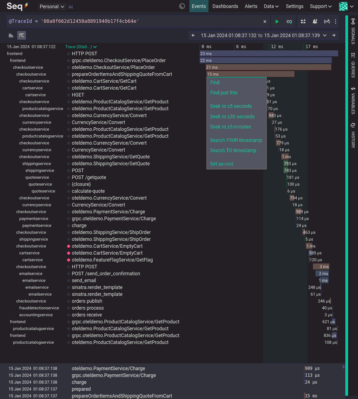Screen dimensions: 358x399
Task: Click the save workspace floppy icon
Action: (x=71, y=7)
